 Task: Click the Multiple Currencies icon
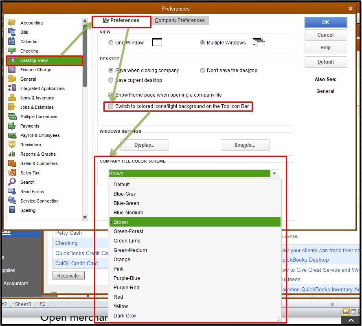(x=12, y=117)
